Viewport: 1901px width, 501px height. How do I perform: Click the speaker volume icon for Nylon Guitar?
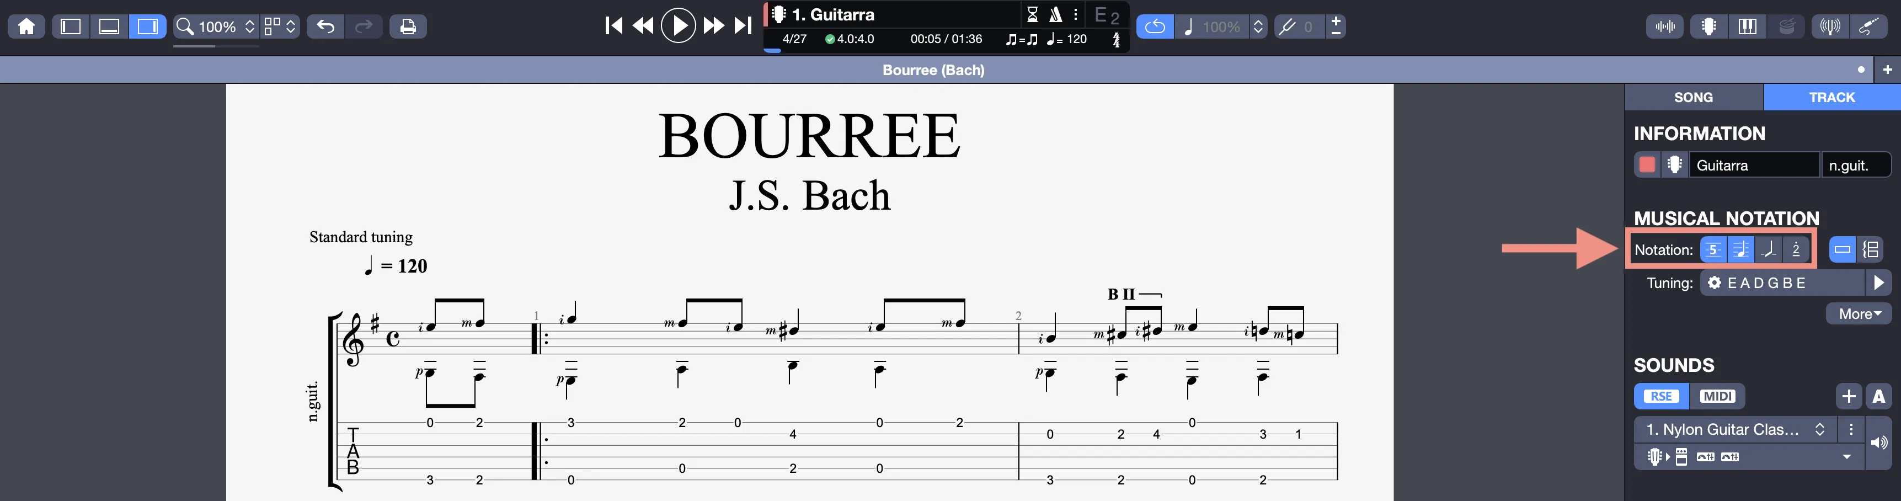(x=1879, y=443)
